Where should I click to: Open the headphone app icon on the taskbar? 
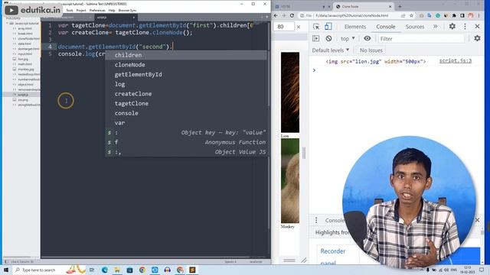(167, 270)
